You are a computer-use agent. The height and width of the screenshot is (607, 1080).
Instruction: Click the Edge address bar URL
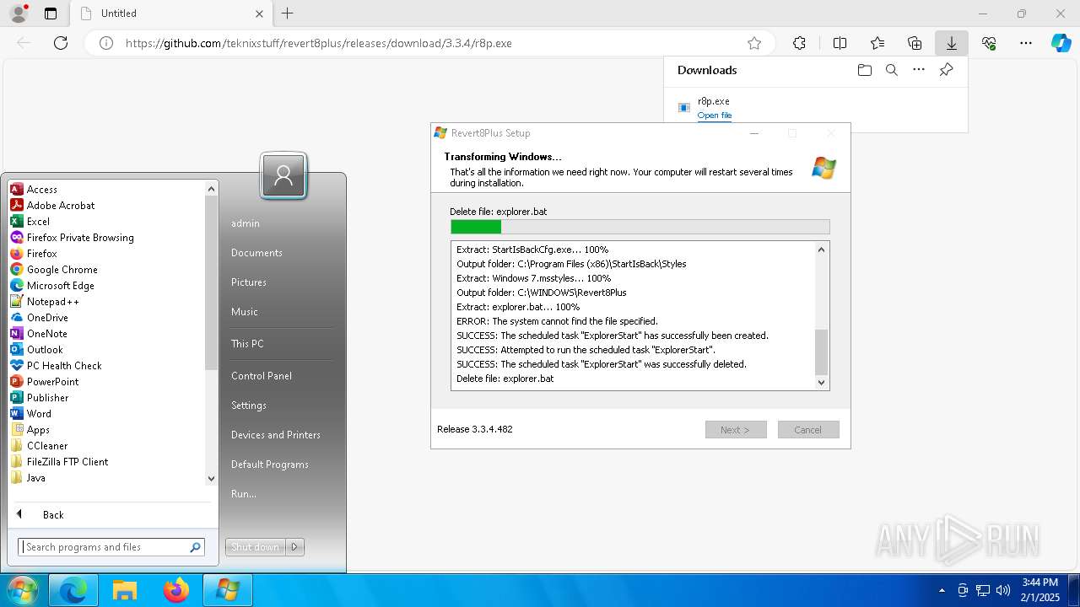319,43
